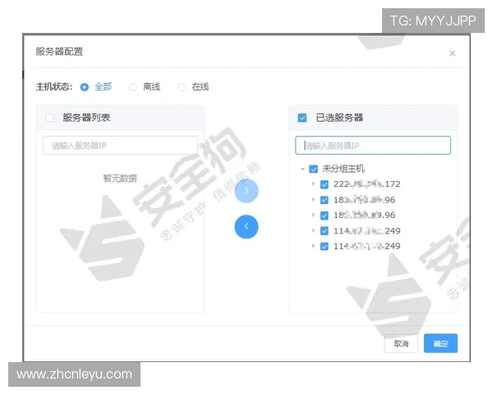Uncheck the server ending .172
Image resolution: width=493 pixels, height=395 pixels.
tap(325, 184)
